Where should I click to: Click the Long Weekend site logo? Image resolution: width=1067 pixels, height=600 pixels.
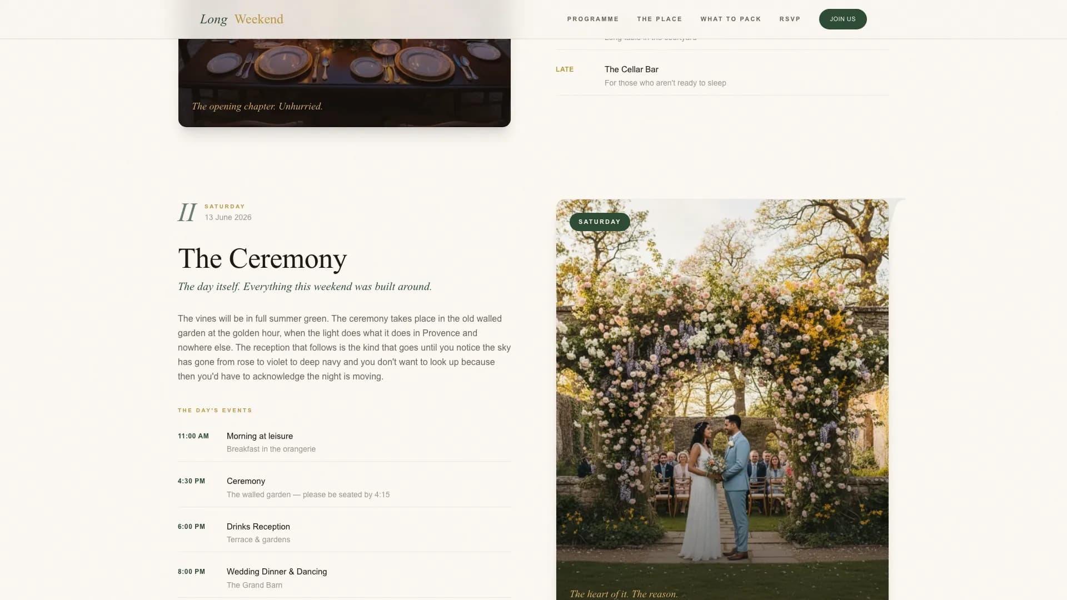pos(241,19)
